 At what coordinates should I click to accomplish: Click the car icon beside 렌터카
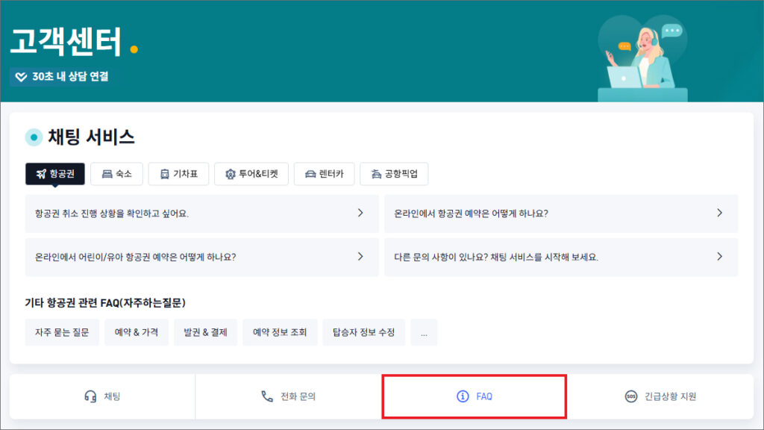(310, 174)
